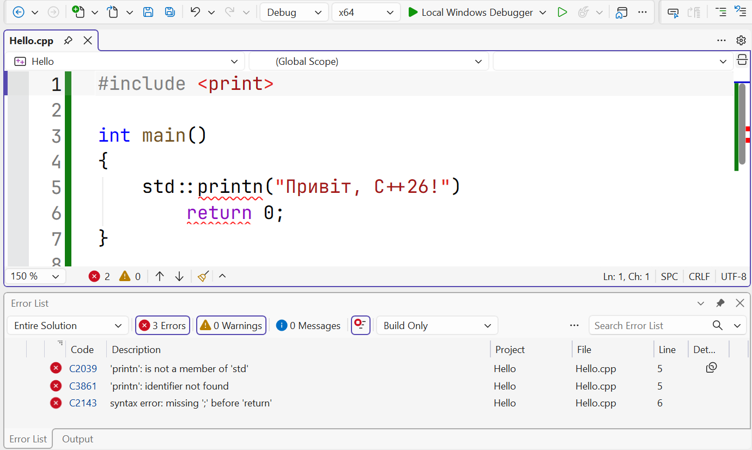Click the Start Without Debugging outline play icon

[562, 13]
